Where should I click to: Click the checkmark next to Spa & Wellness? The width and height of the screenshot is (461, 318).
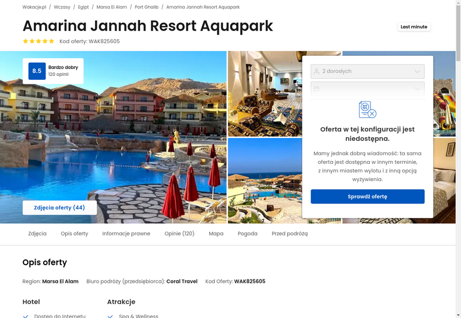[x=110, y=316]
